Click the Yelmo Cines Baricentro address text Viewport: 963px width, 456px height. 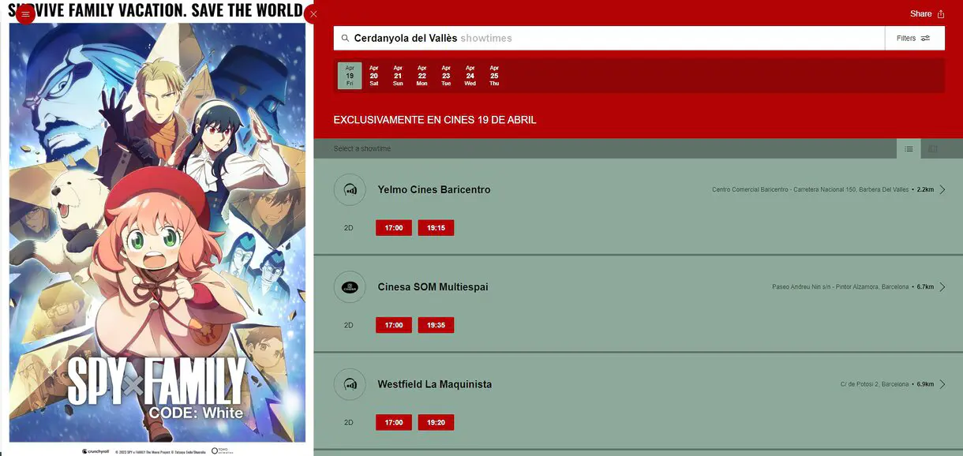pyautogui.click(x=810, y=190)
